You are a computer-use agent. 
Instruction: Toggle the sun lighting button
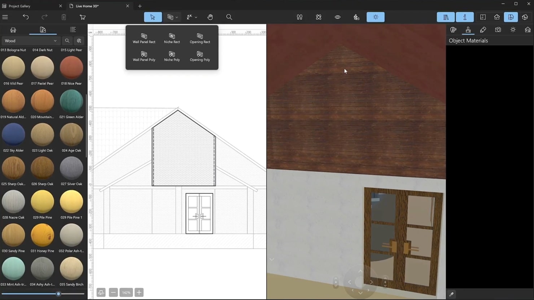(x=376, y=17)
